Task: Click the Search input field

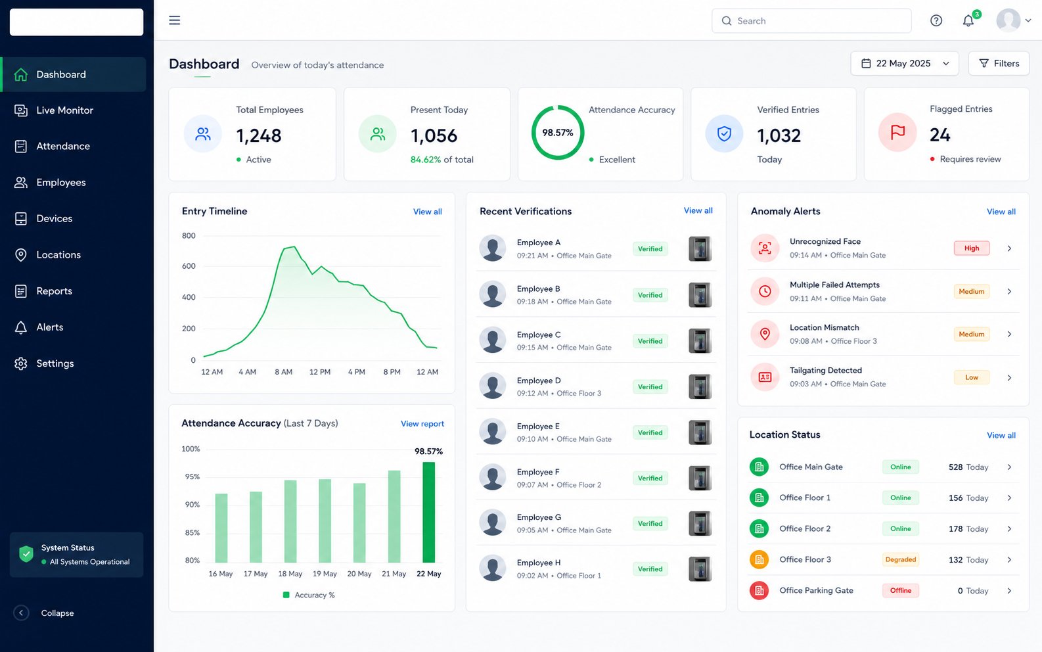Action: (811, 20)
